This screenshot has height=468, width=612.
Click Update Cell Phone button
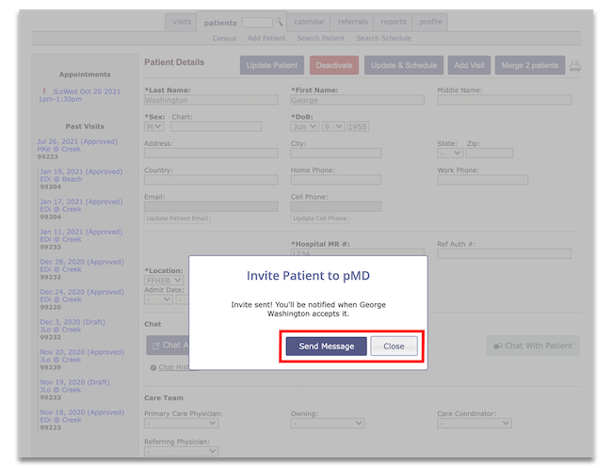[320, 218]
